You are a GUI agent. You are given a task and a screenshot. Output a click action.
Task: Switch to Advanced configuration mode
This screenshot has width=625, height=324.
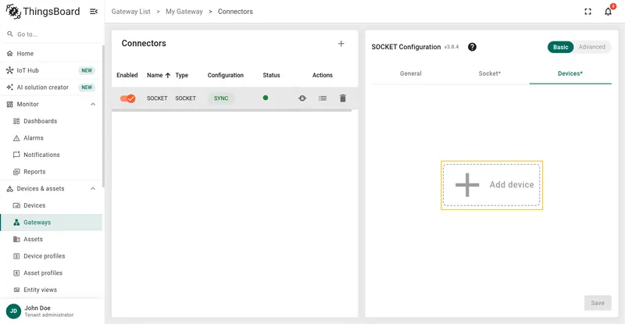(592, 47)
